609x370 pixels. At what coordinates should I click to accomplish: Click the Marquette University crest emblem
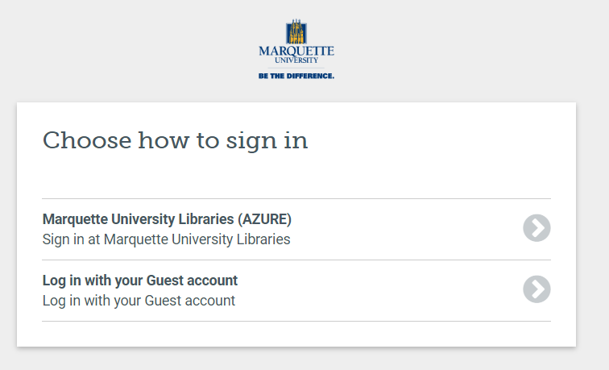pyautogui.click(x=296, y=32)
